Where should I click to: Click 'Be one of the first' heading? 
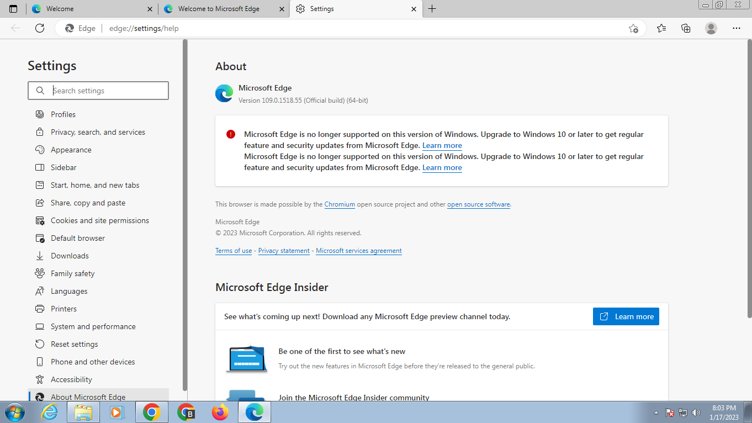click(342, 351)
